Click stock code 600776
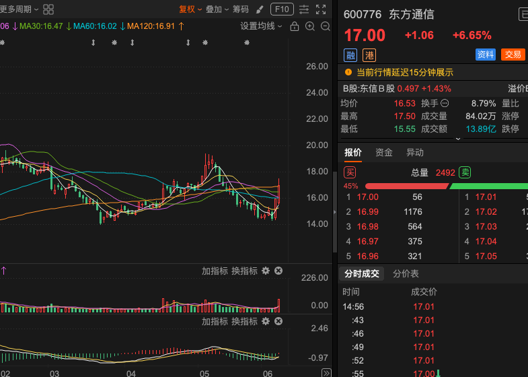528x377 pixels. click(363, 15)
